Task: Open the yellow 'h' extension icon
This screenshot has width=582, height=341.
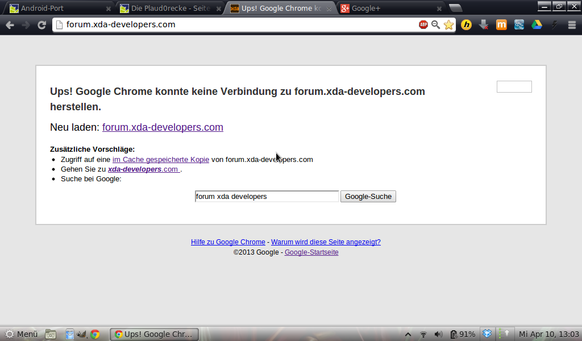Action: point(467,24)
